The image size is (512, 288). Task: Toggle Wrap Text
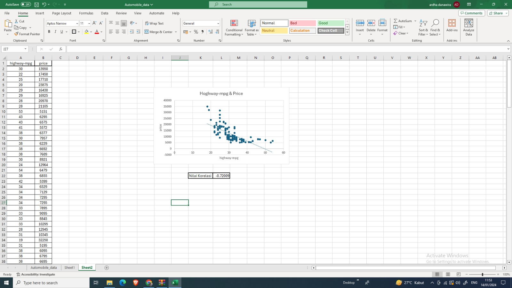tap(154, 23)
